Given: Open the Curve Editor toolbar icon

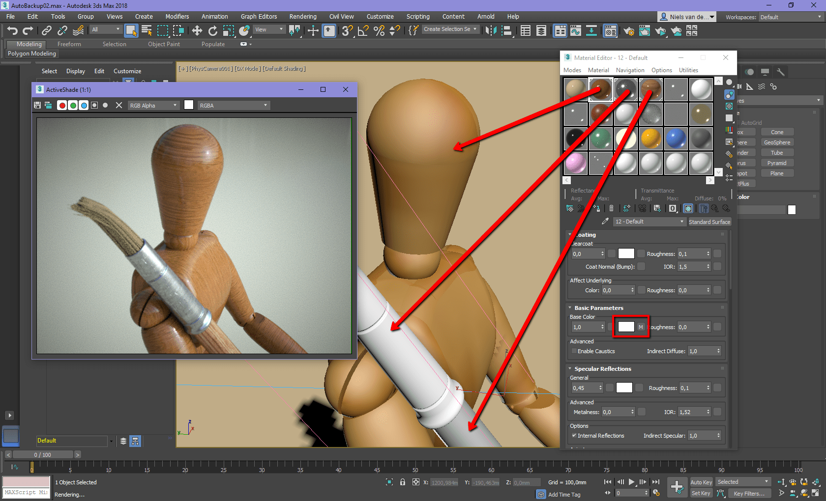Looking at the screenshot, I should tap(575, 31).
